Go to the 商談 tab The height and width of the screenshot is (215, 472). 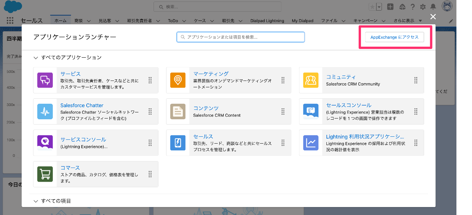coord(79,21)
